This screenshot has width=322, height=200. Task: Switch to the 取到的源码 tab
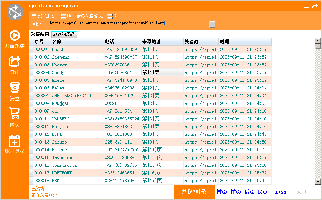(x=64, y=34)
